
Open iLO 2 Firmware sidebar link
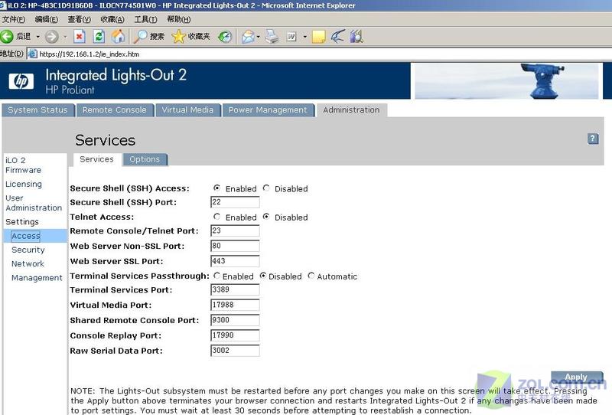click(x=23, y=165)
